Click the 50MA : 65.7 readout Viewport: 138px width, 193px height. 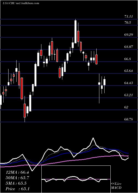pos(17,178)
